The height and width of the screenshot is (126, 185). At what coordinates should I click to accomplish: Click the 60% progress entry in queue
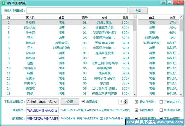point(173,33)
